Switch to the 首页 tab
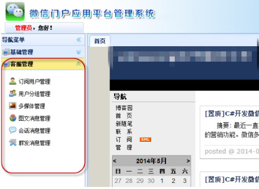 [100, 41]
